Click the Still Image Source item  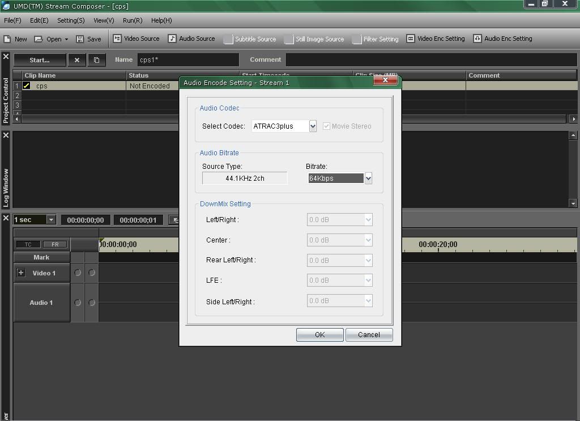[314, 39]
